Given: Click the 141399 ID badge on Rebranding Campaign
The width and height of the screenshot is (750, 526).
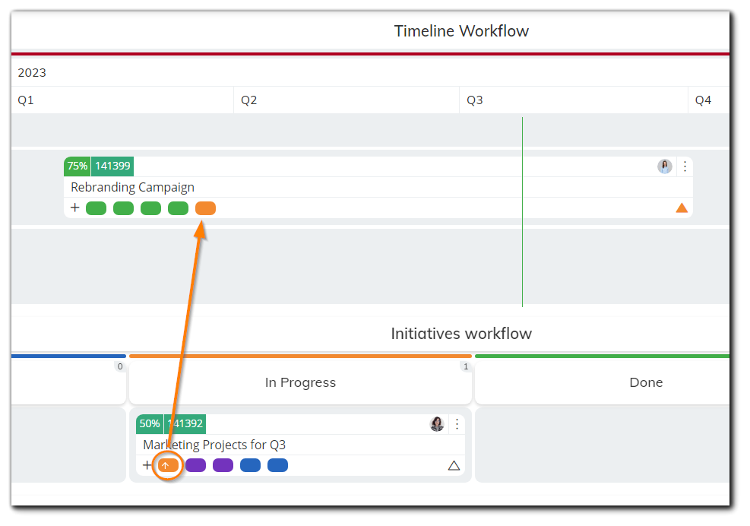Looking at the screenshot, I should [112, 166].
